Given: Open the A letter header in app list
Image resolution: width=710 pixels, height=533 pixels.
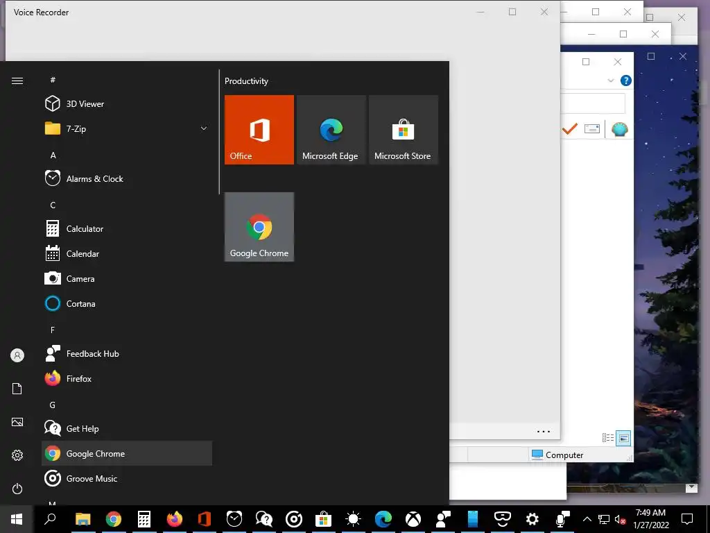Looking at the screenshot, I should (53, 155).
